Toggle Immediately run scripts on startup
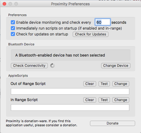The width and height of the screenshot is (141, 133). point(13,28)
